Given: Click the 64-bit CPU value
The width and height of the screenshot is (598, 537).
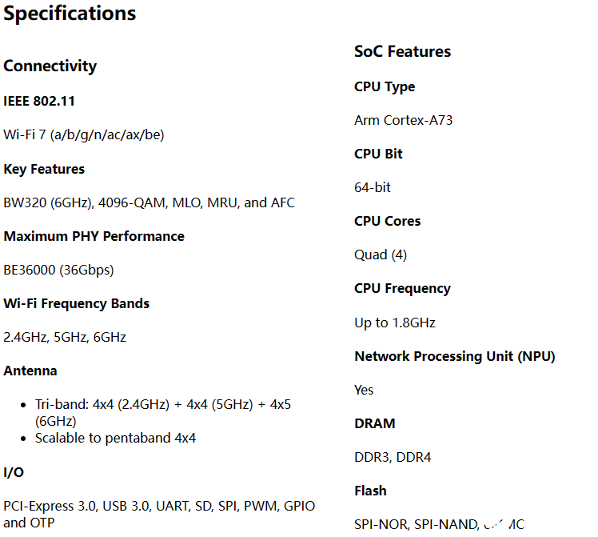Looking at the screenshot, I should coord(373,187).
